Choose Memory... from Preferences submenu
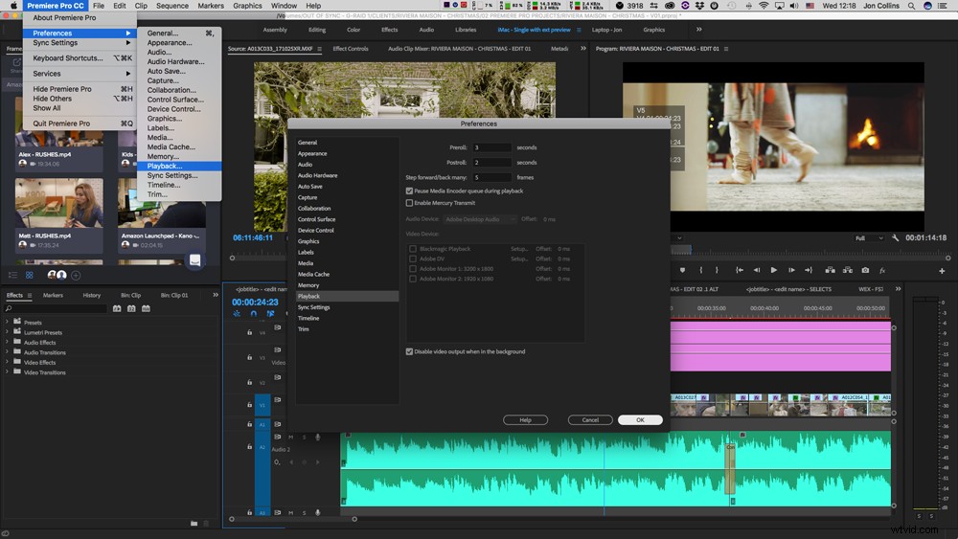Viewport: 958px width, 539px height. pyautogui.click(x=163, y=156)
